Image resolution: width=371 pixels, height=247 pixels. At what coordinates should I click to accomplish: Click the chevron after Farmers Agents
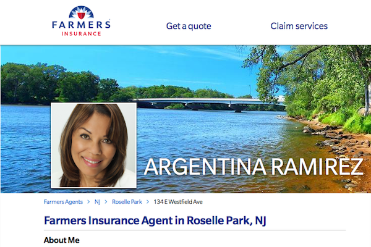(88, 202)
